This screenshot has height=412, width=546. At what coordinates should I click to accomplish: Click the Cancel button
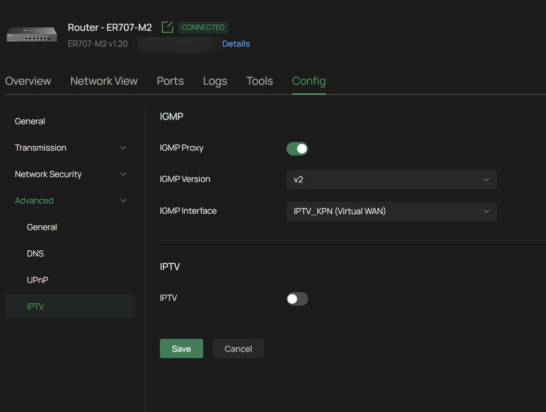pyautogui.click(x=238, y=348)
